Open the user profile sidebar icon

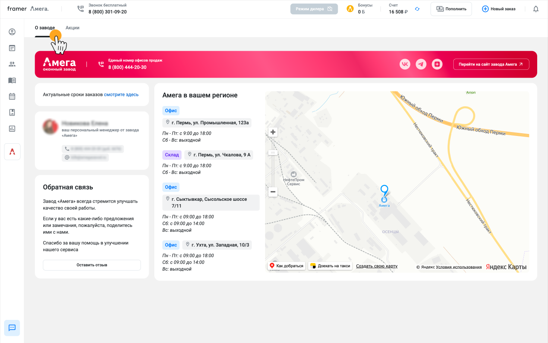(12, 32)
